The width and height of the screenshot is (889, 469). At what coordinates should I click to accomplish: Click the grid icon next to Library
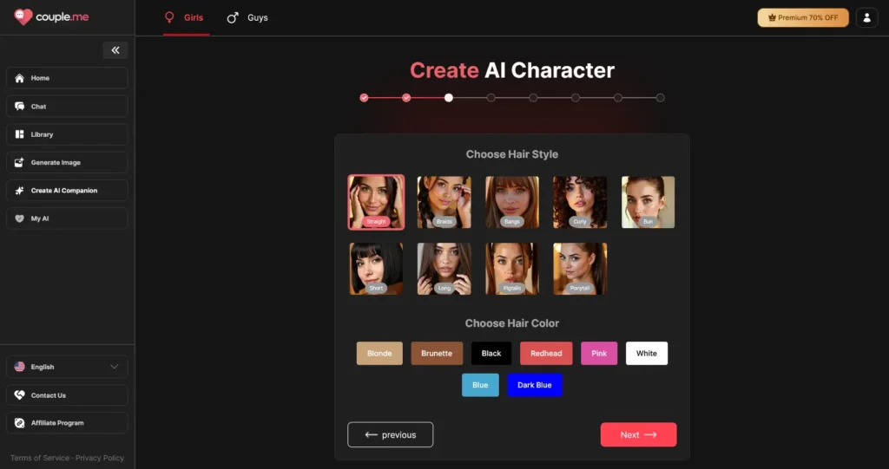coord(19,134)
